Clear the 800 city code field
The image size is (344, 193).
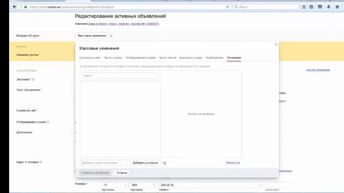[154, 185]
